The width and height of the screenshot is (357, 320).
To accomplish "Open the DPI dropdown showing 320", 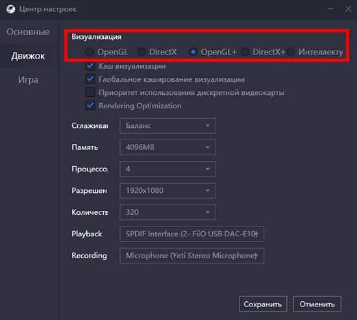I will tap(167, 212).
